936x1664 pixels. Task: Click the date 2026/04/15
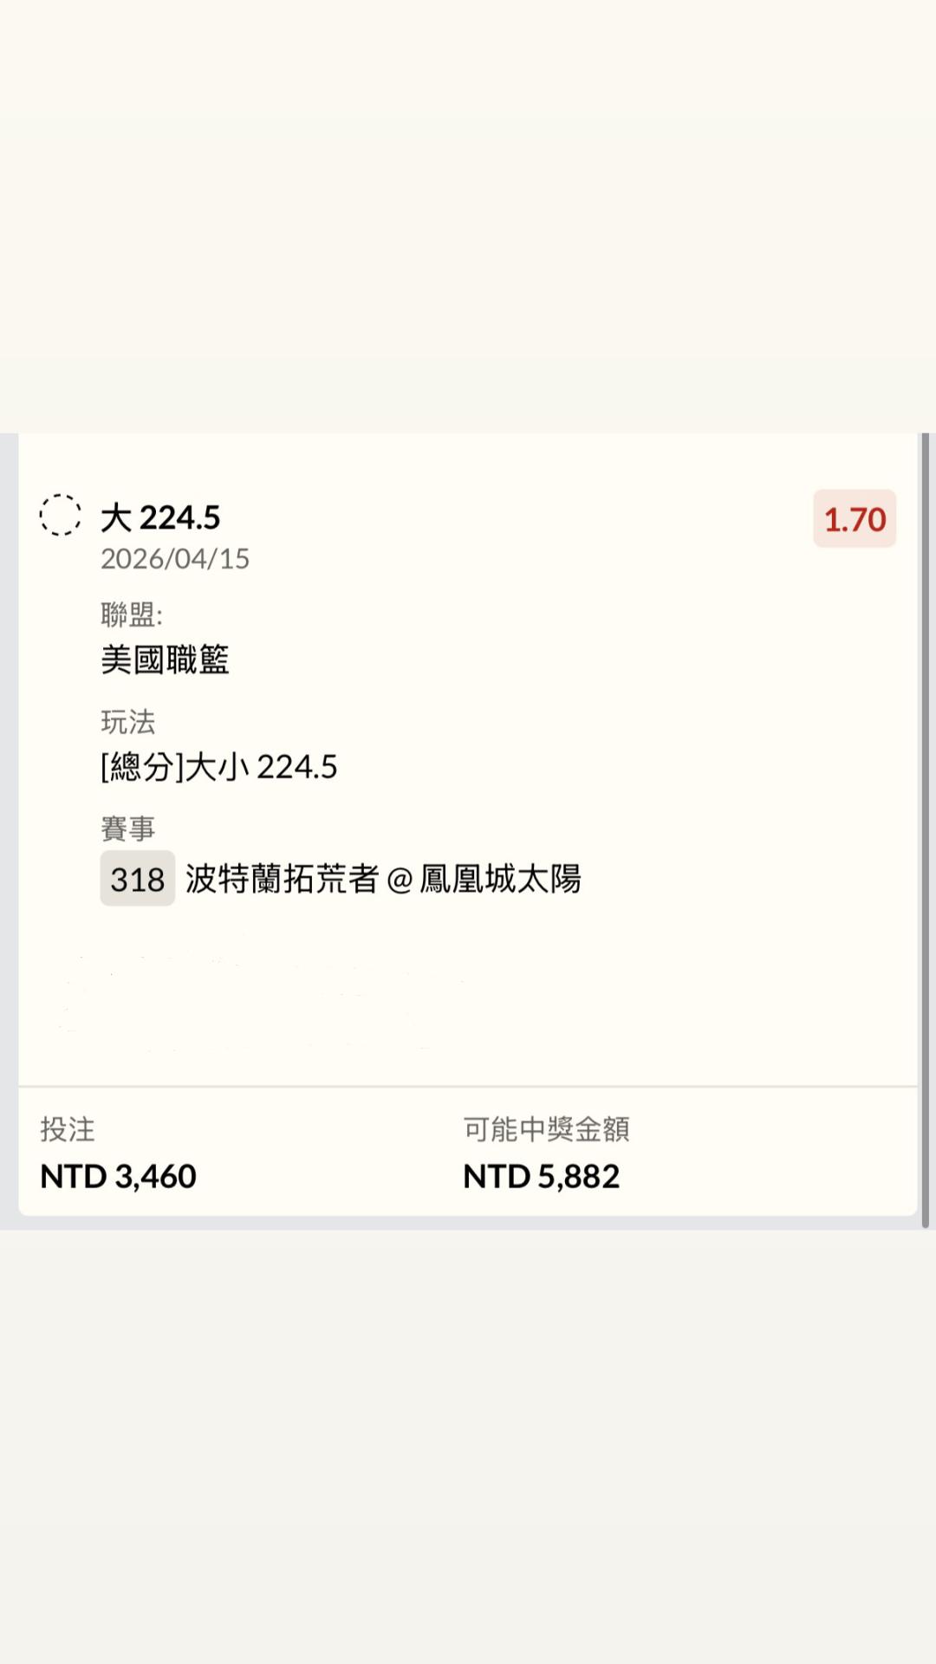pos(175,559)
